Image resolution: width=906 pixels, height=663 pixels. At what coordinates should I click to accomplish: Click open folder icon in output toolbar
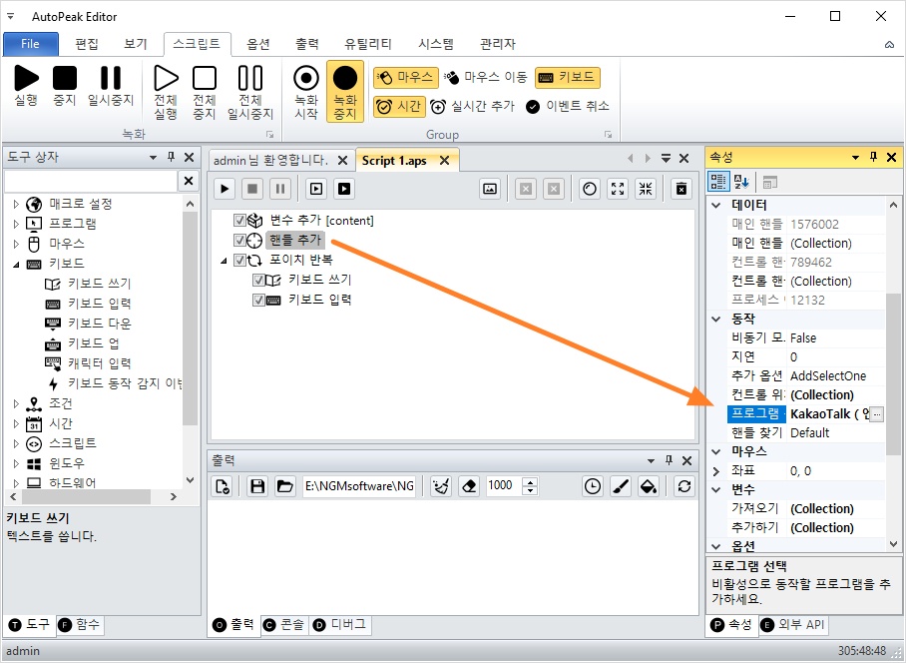coord(284,486)
